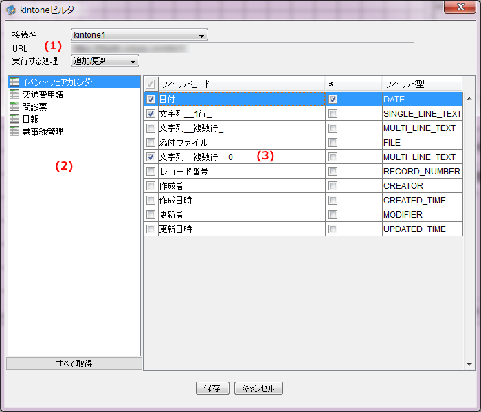Select the 問診票 app in the list
The width and height of the screenshot is (481, 412).
(x=74, y=106)
